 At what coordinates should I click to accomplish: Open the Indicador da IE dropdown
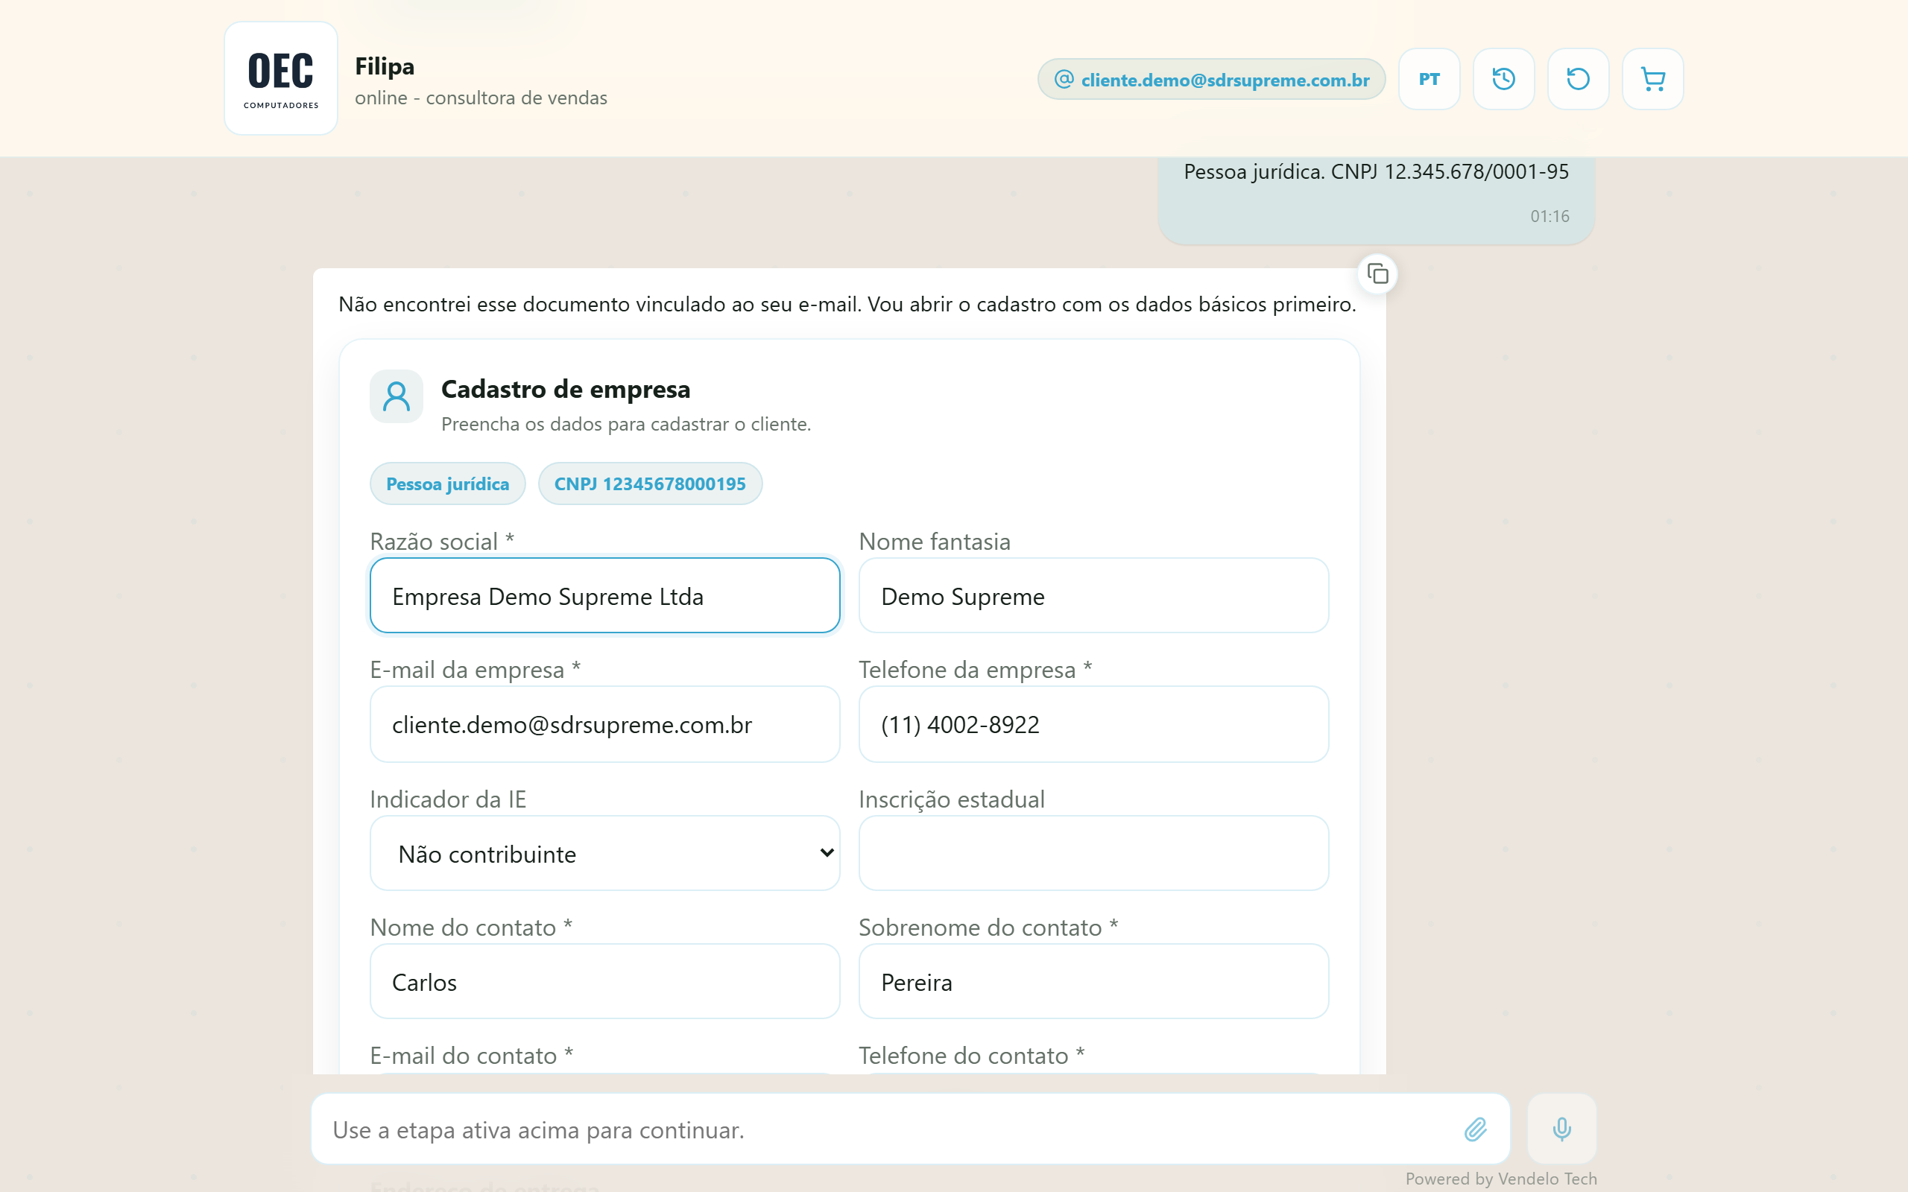pyautogui.click(x=604, y=853)
